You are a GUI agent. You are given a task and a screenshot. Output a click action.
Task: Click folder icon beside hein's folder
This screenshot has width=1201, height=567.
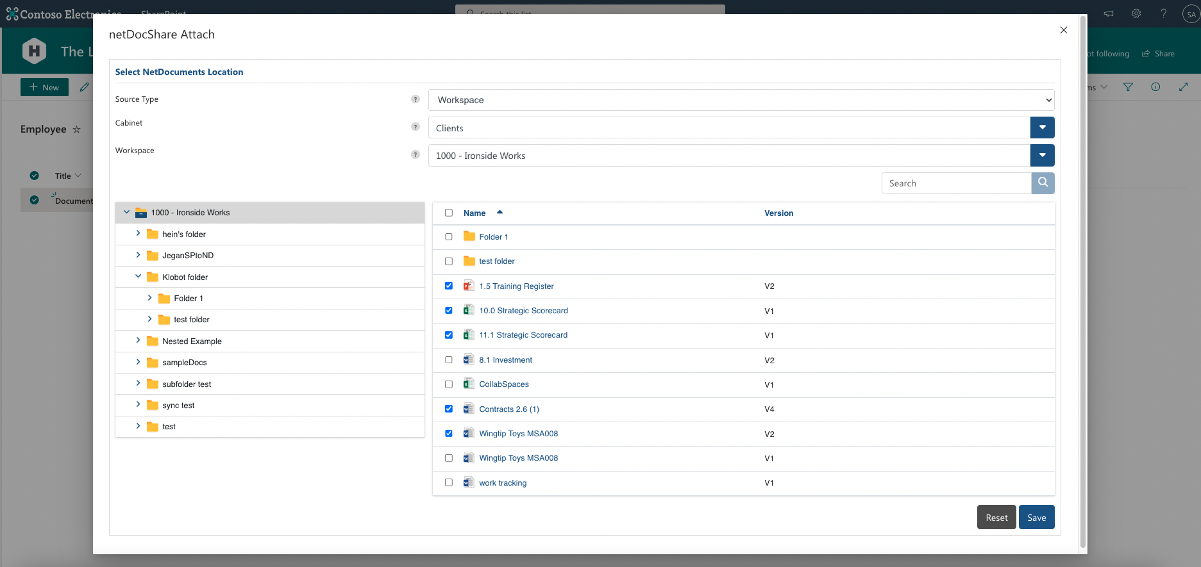point(153,234)
